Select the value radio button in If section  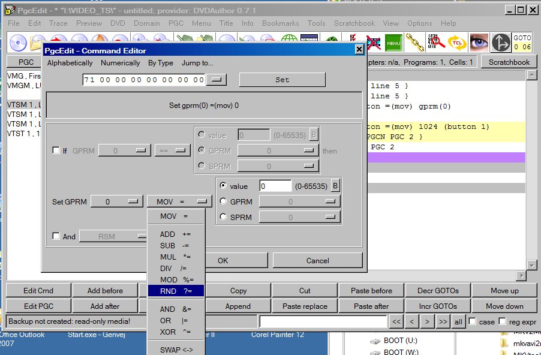202,134
